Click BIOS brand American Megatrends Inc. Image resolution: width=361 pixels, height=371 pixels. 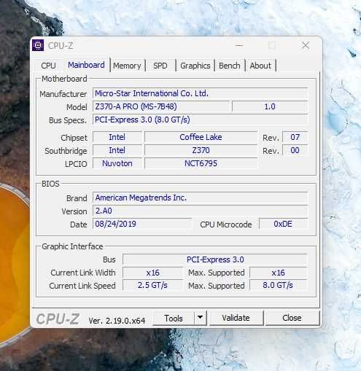(x=200, y=198)
